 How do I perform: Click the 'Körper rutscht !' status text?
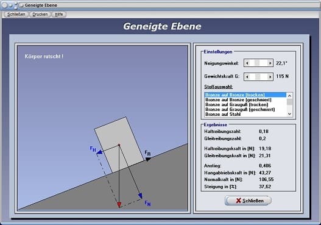pos(44,56)
